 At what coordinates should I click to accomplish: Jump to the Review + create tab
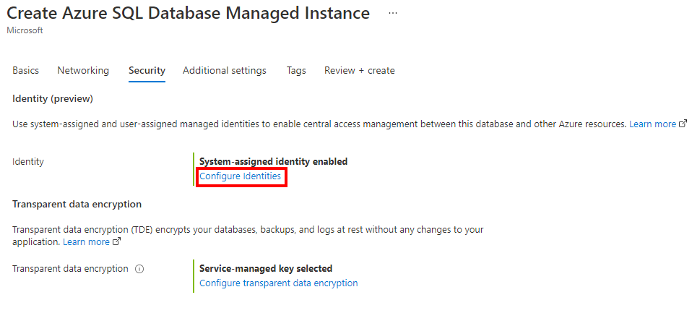click(x=360, y=71)
